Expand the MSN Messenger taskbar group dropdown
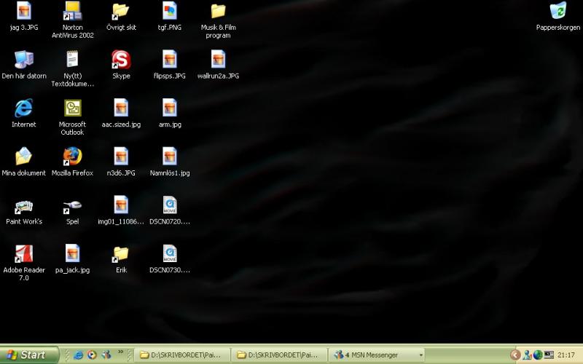 point(420,355)
